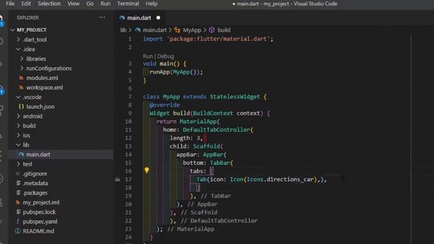Click the Run code lens link
This screenshot has width=434, height=244.
148,56
